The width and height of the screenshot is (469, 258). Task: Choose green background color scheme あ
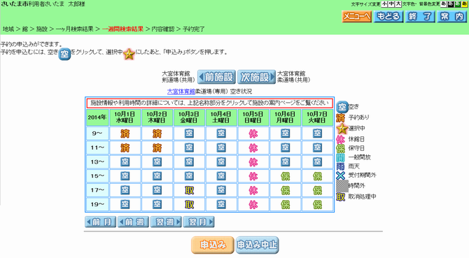pyautogui.click(x=457, y=4)
